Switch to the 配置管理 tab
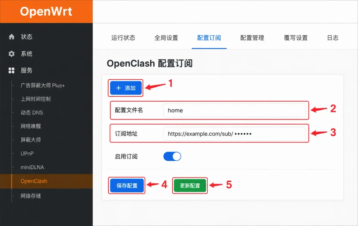This screenshot has width=358, height=226. [252, 38]
